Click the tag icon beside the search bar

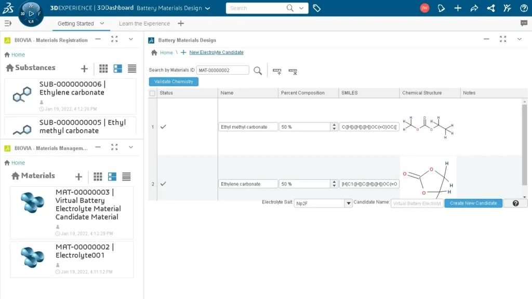tap(316, 8)
